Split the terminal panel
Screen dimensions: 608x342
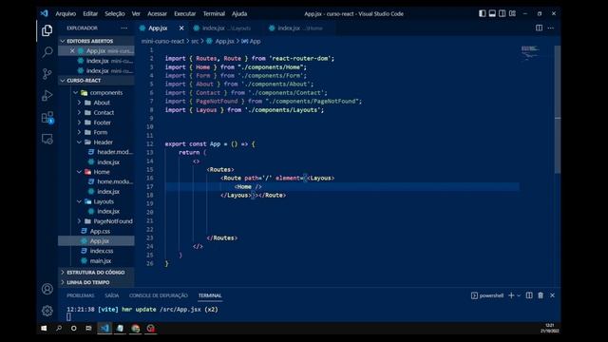pos(529,295)
